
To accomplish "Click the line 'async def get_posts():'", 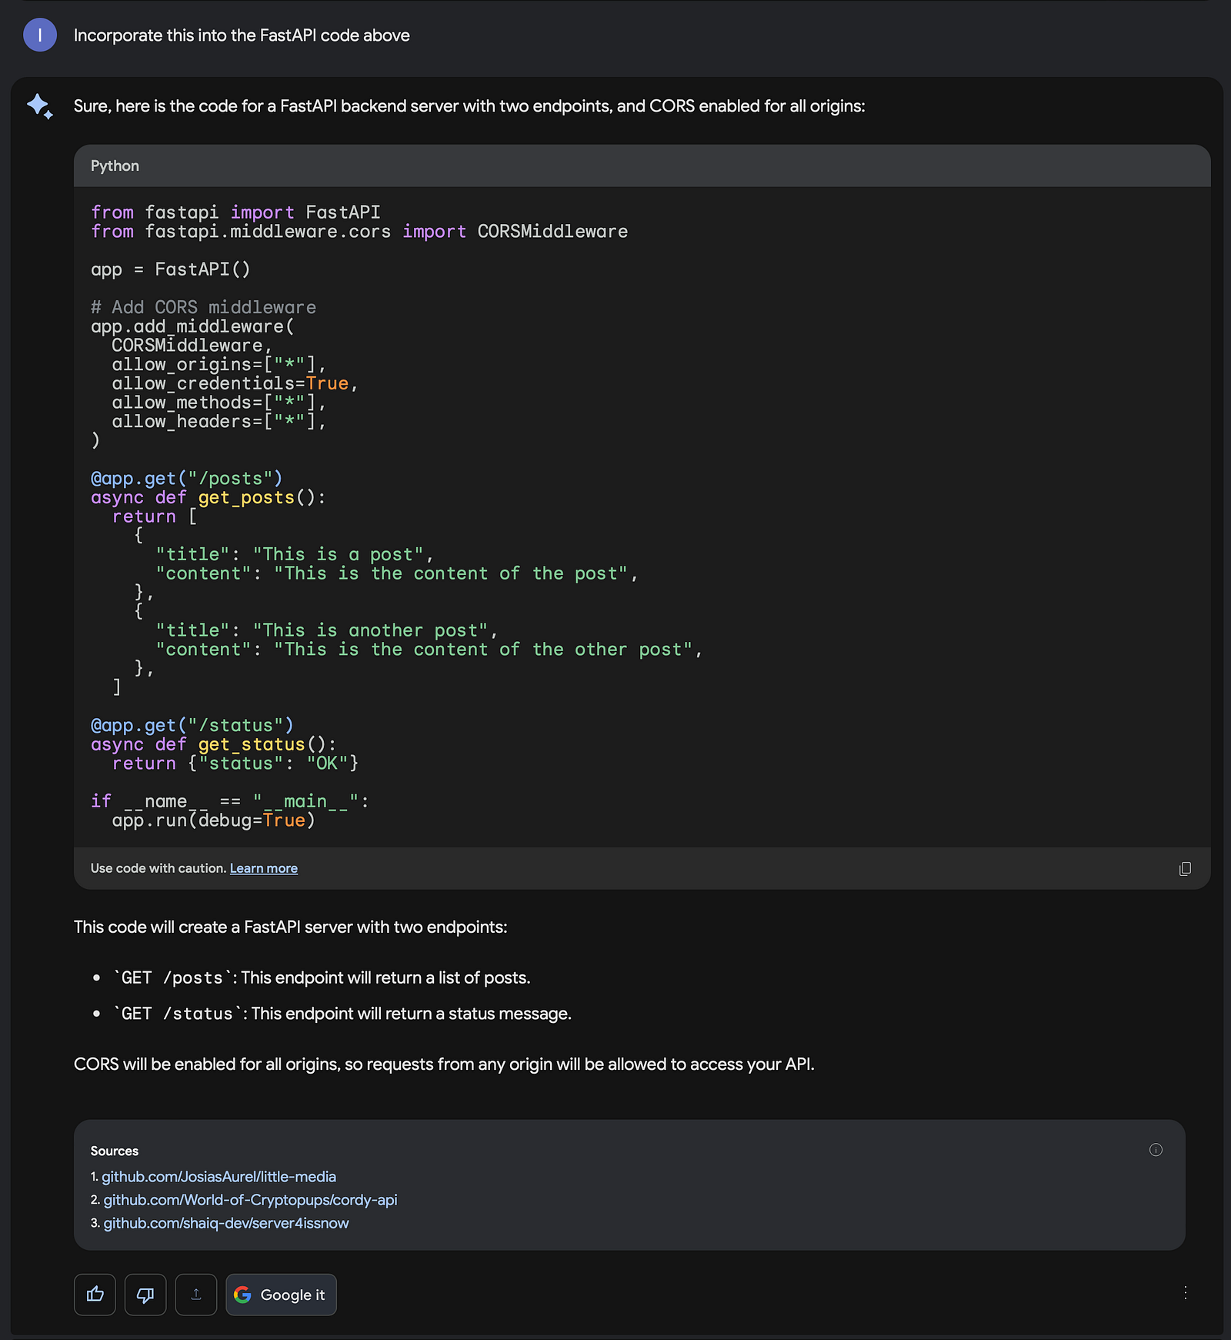I will pos(209,497).
